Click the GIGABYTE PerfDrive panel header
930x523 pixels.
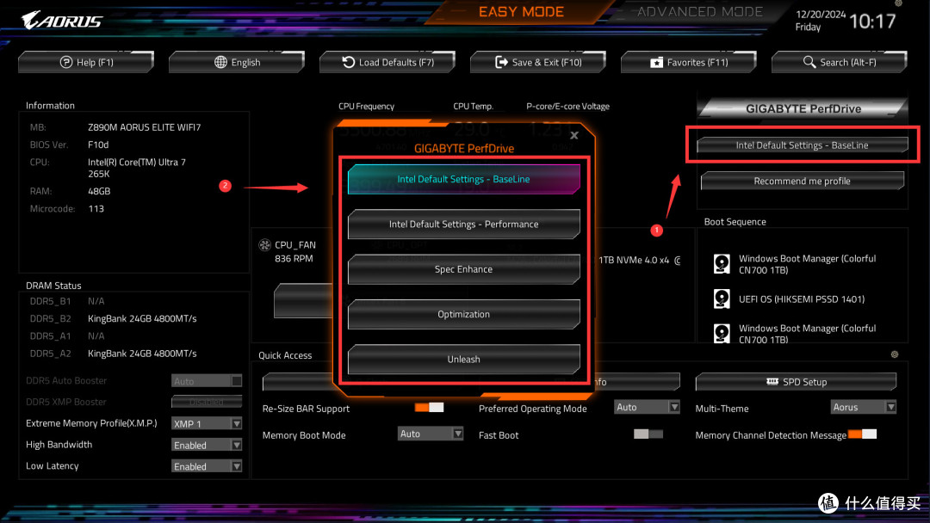pos(803,108)
